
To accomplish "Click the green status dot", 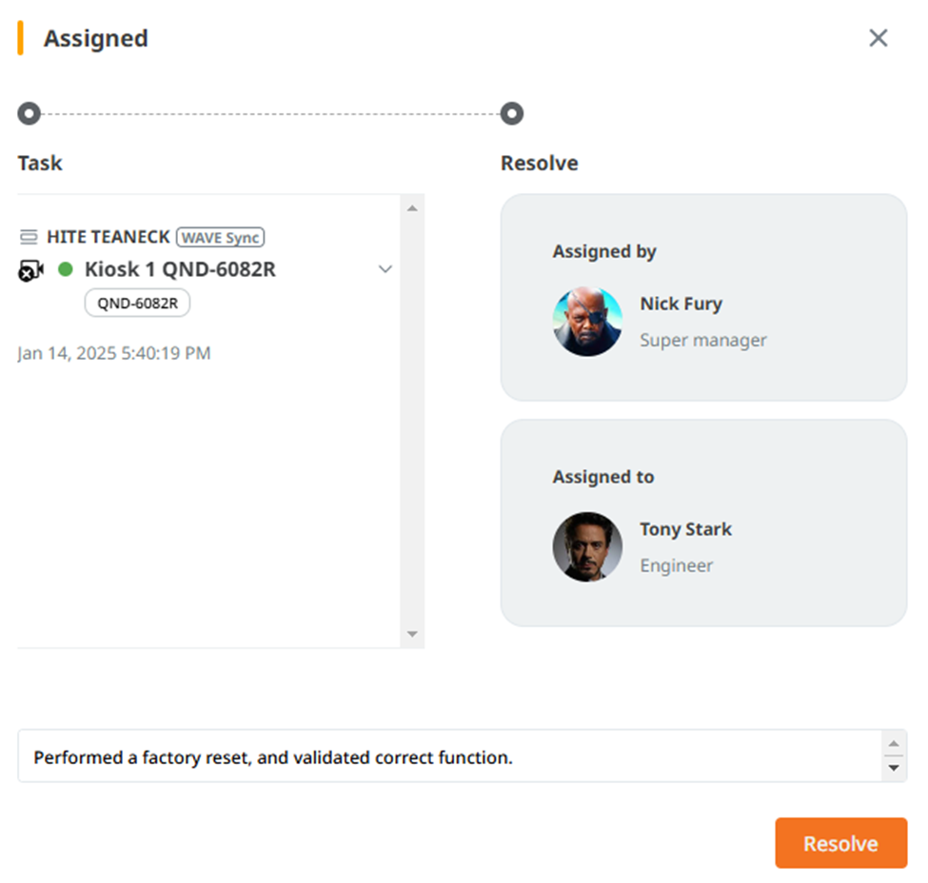I will coord(66,270).
